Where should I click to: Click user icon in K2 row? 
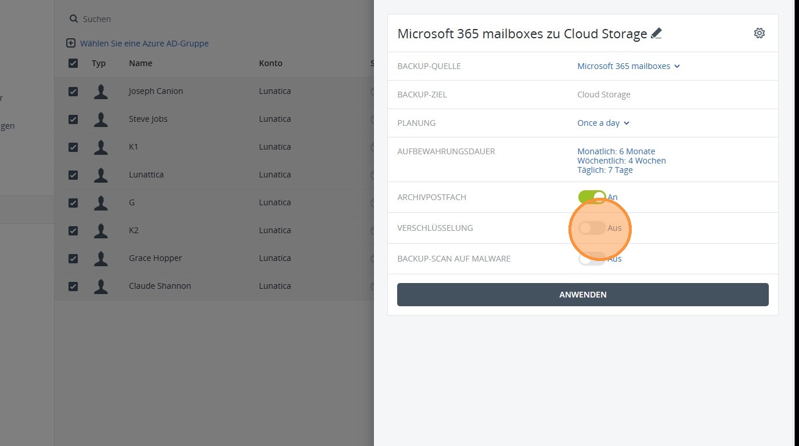(101, 231)
